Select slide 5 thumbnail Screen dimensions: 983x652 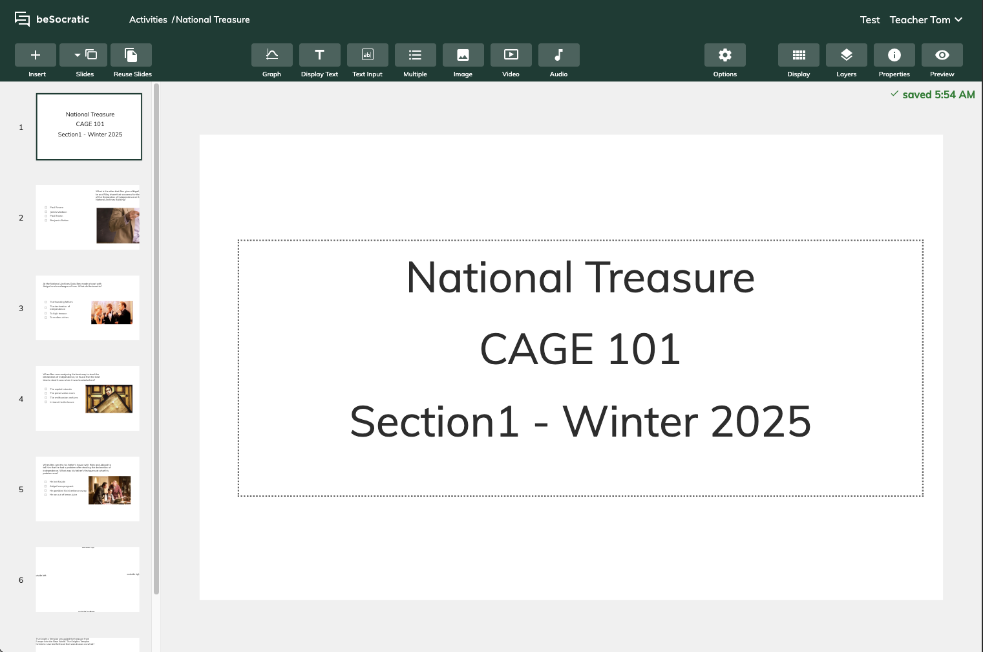click(x=88, y=489)
